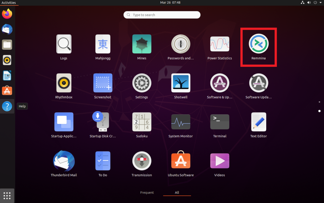
Task: Open the Activities menu
Action: point(9,2)
